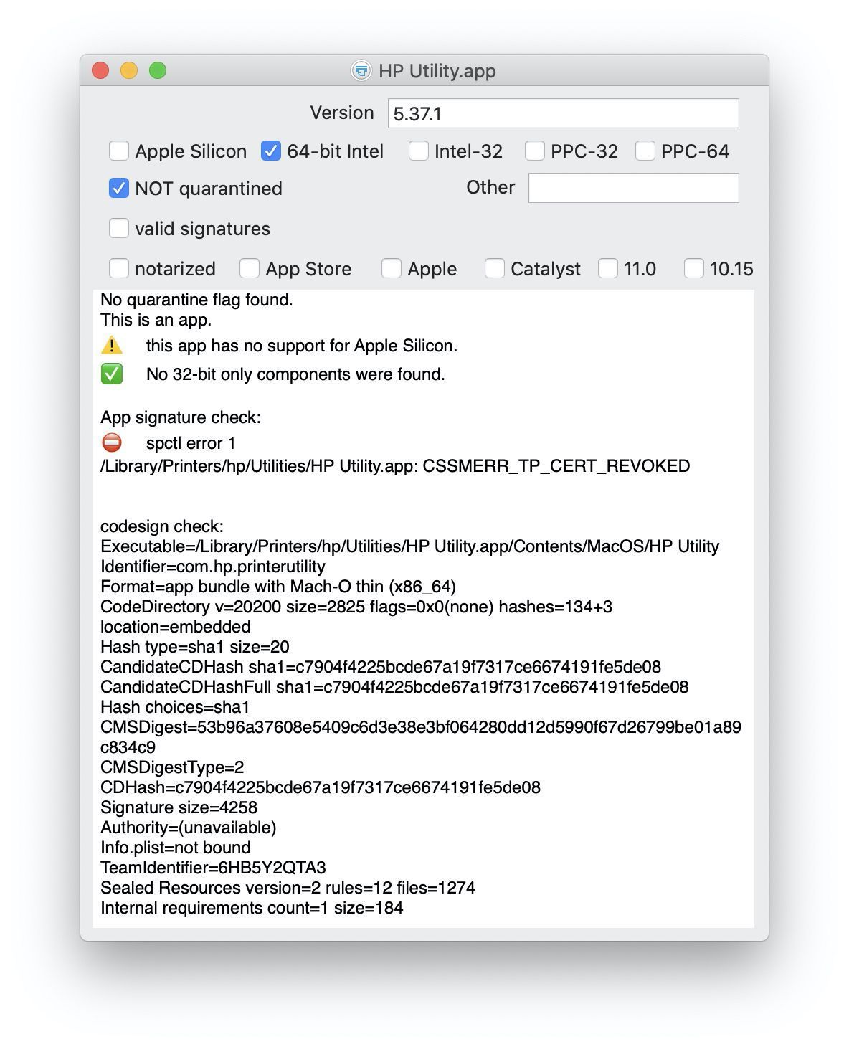
Task: Click the Executable path line
Action: [409, 546]
